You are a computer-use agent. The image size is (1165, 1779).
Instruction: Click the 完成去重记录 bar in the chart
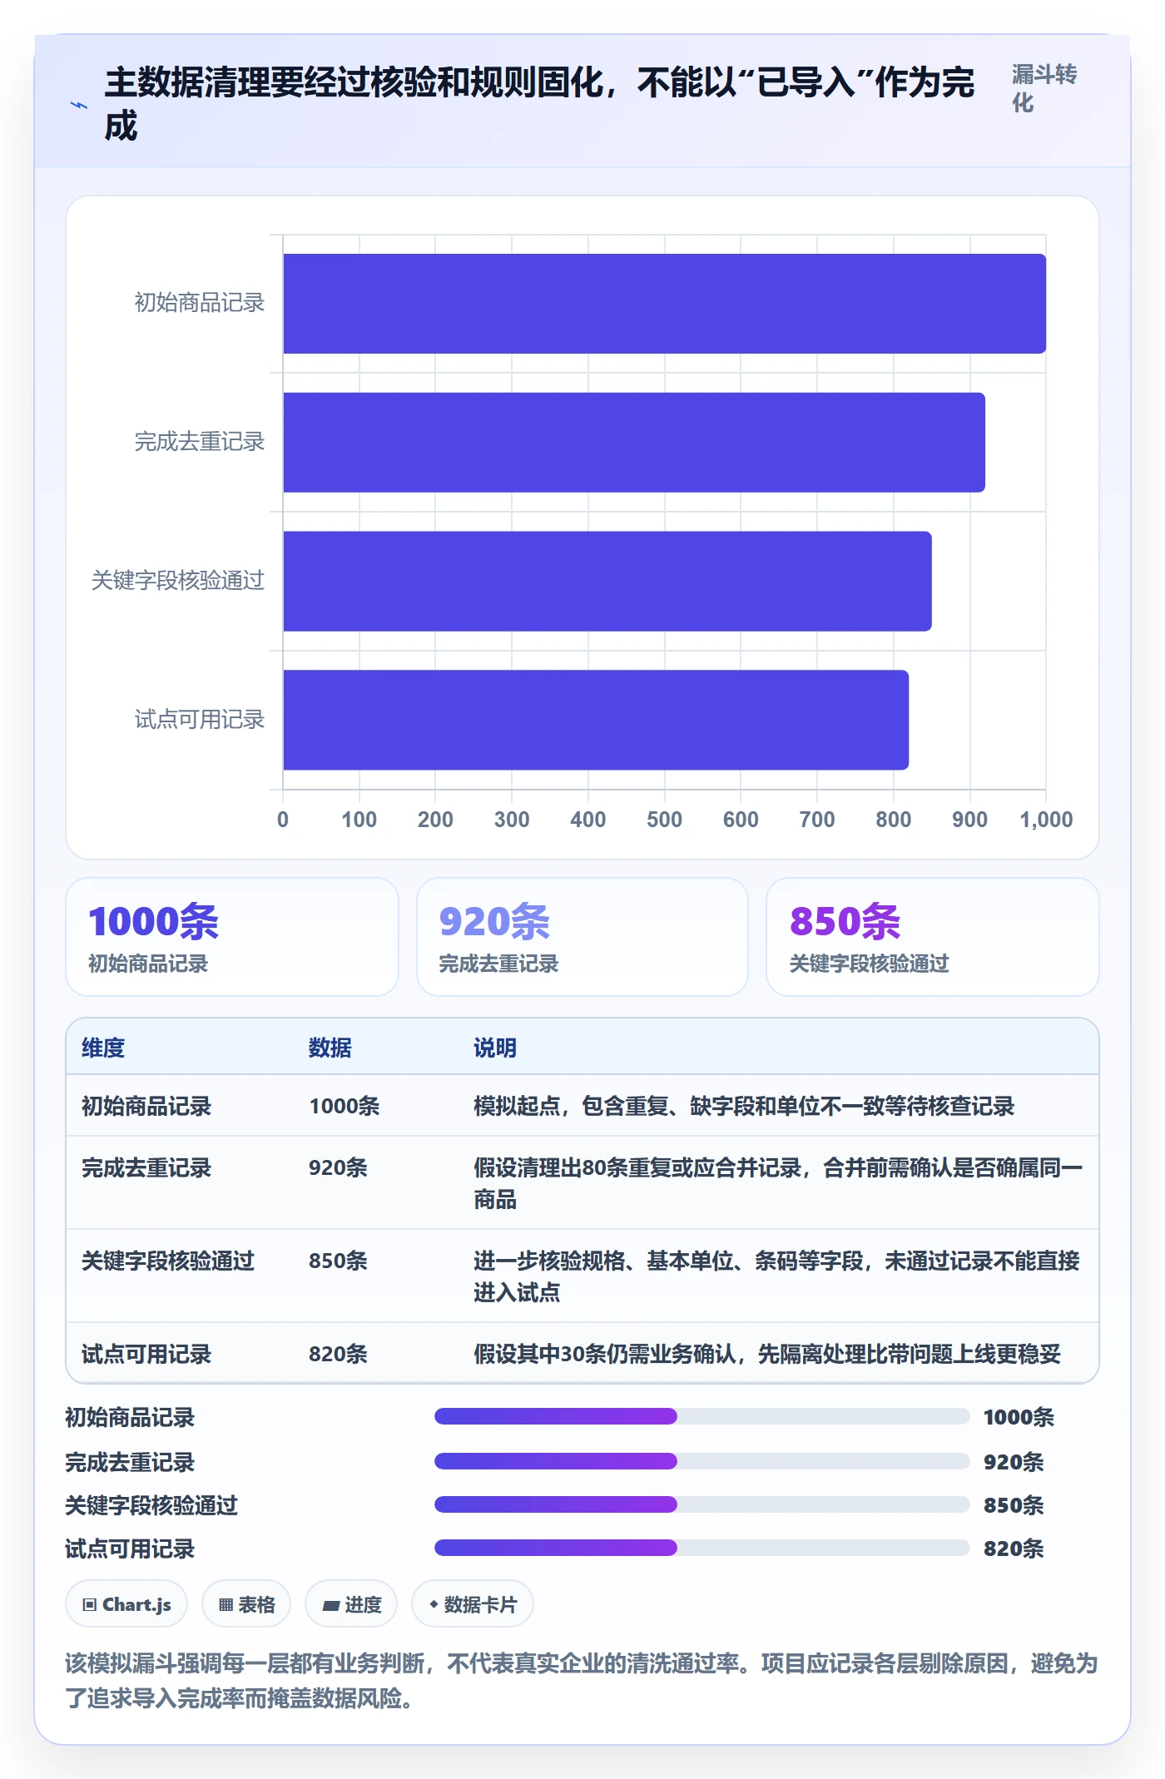coord(634,443)
